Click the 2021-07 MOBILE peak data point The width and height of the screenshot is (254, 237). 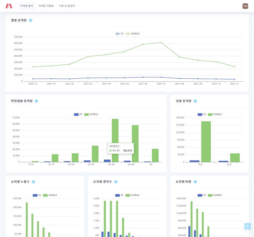tap(161, 42)
